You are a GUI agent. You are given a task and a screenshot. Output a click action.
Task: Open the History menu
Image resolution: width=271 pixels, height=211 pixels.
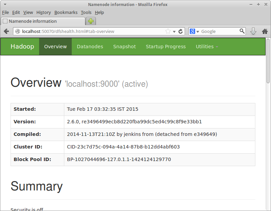pos(44,13)
